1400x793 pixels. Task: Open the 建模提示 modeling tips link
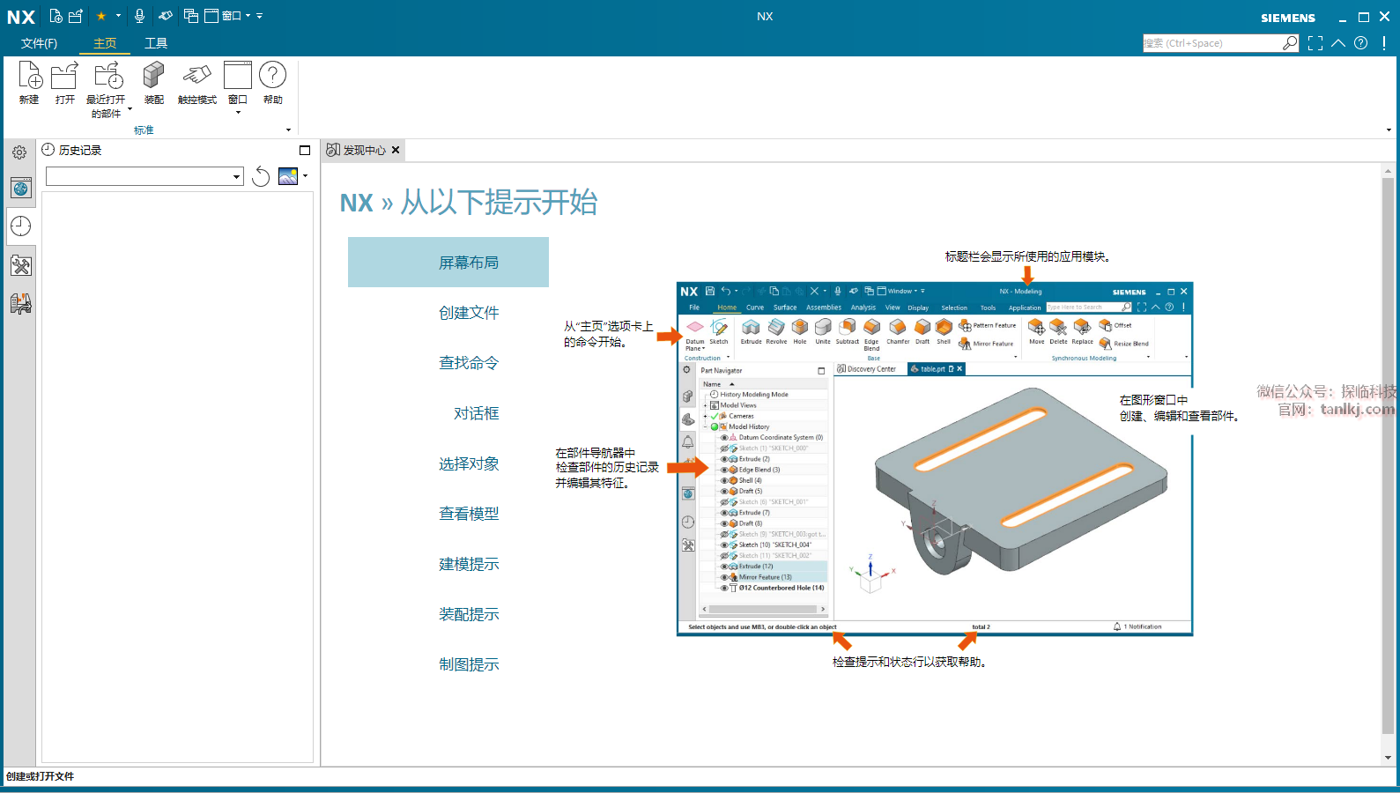[469, 564]
